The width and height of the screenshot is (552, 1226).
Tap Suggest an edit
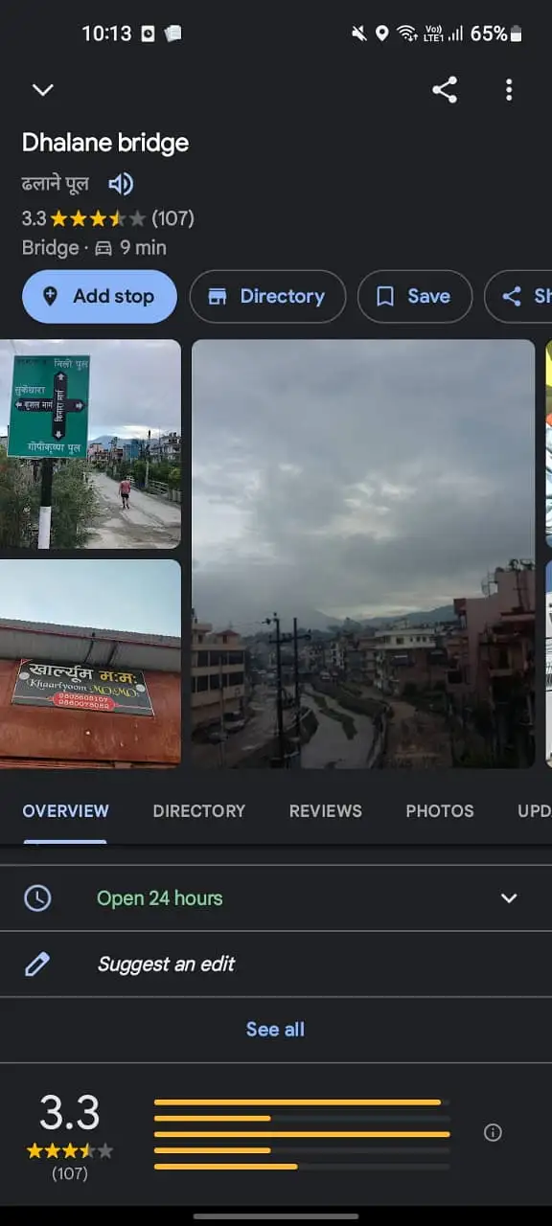(166, 964)
